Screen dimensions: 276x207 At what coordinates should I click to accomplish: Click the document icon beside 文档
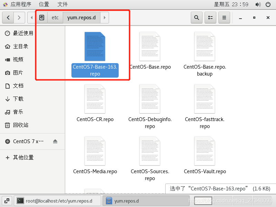point(7,86)
